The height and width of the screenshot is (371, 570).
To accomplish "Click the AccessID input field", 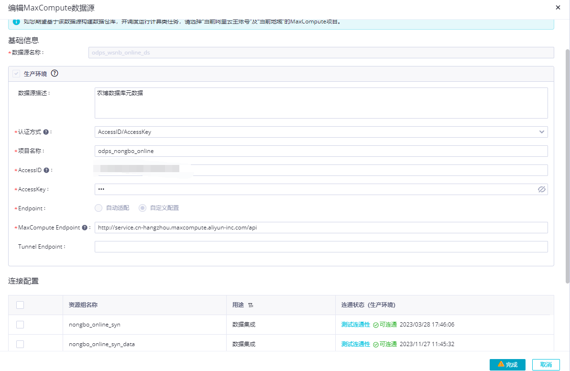I will 321,170.
